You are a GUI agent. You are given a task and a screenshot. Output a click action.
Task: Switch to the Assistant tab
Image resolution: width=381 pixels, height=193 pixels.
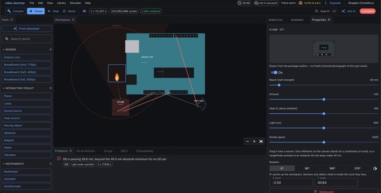[297, 20]
